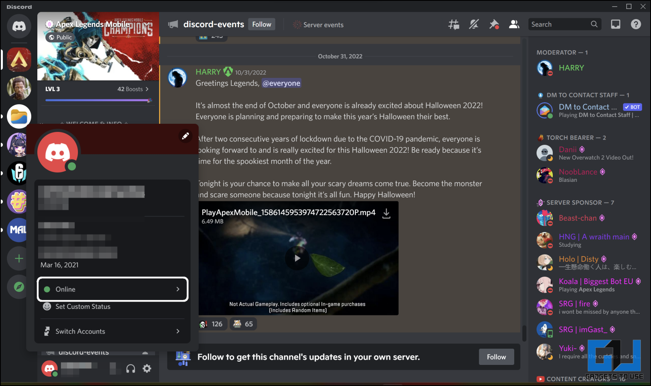Edit profile with the pencil icon
Viewport: 651px width, 386px height.
[x=185, y=136]
